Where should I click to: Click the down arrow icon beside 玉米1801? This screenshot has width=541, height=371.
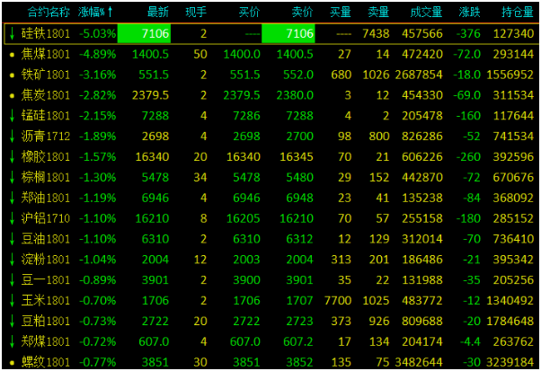pos(10,300)
